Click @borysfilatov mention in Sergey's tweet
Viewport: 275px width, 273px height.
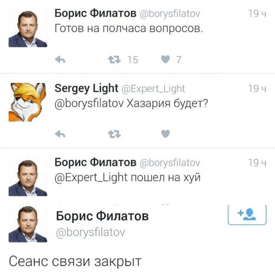click(x=89, y=103)
